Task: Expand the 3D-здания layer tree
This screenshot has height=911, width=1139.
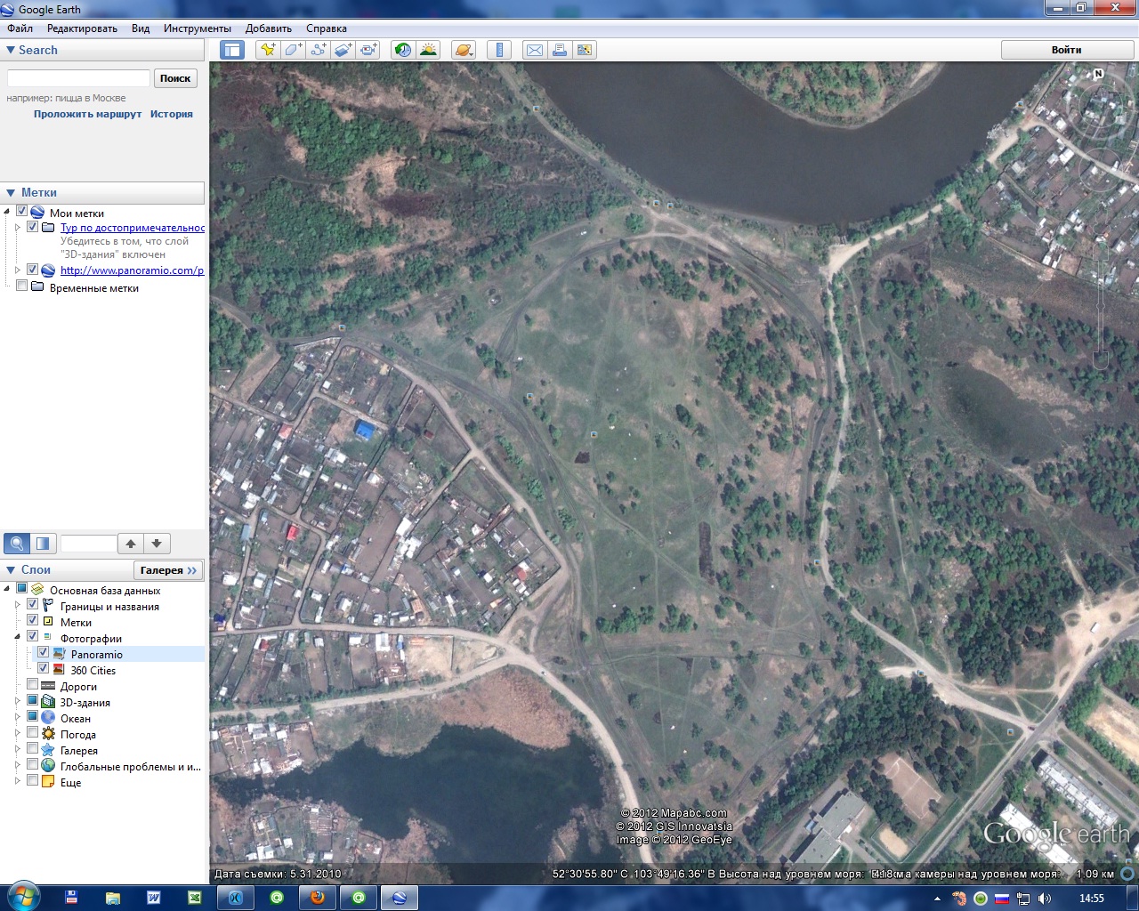Action: pyautogui.click(x=17, y=701)
